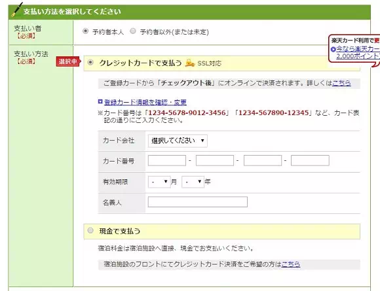The image size is (380, 291).
Task: Click the pen icon in the green header
Action: [x=17, y=10]
